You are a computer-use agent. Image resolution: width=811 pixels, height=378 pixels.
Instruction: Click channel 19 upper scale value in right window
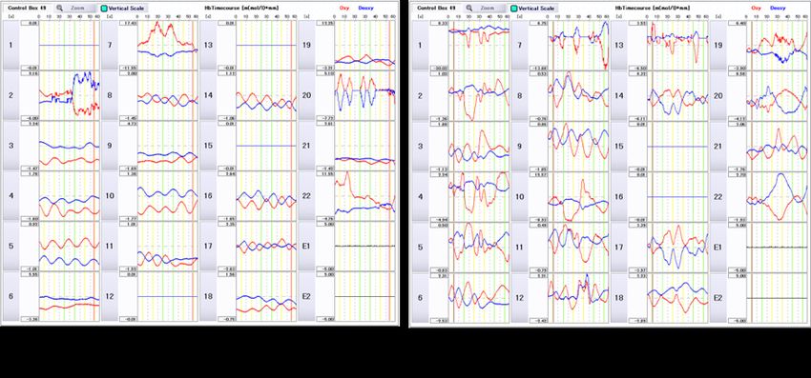coord(737,24)
